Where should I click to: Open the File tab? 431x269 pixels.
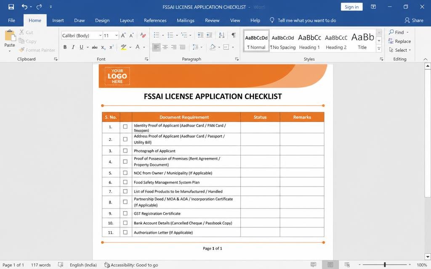pos(11,20)
